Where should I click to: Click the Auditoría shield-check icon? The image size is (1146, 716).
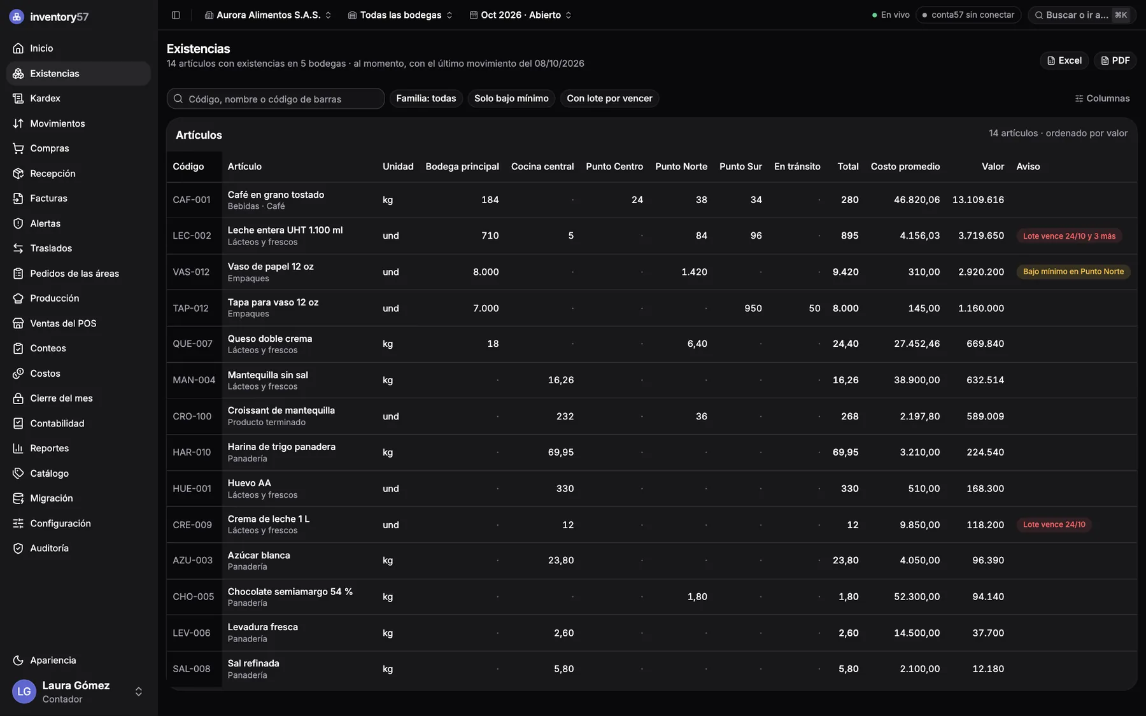pyautogui.click(x=18, y=549)
